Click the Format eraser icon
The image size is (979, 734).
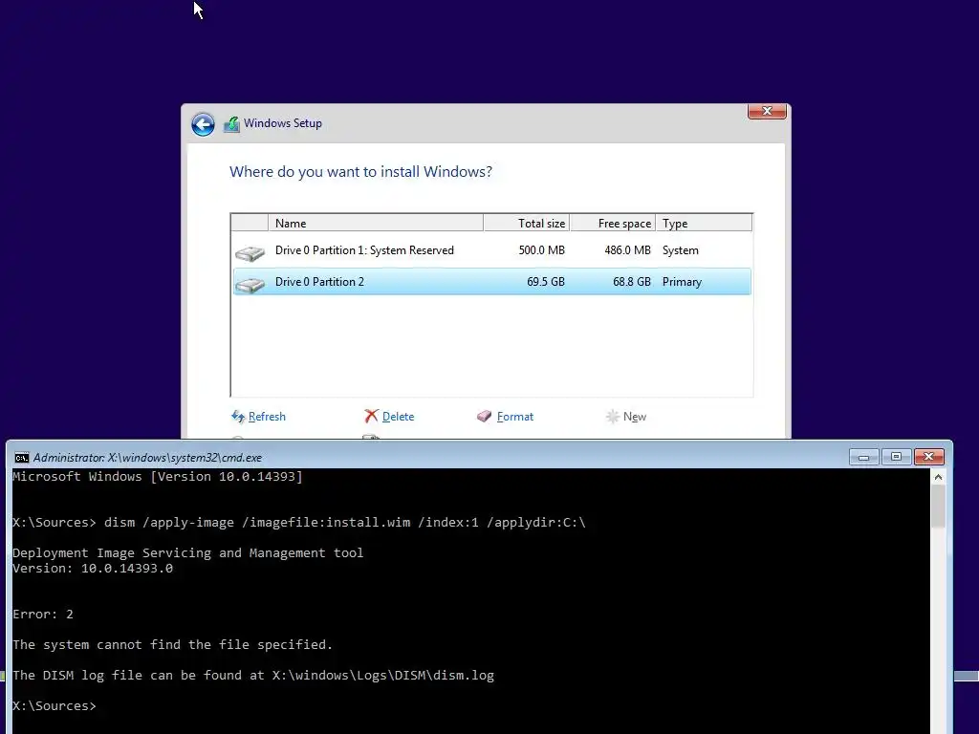pos(485,417)
